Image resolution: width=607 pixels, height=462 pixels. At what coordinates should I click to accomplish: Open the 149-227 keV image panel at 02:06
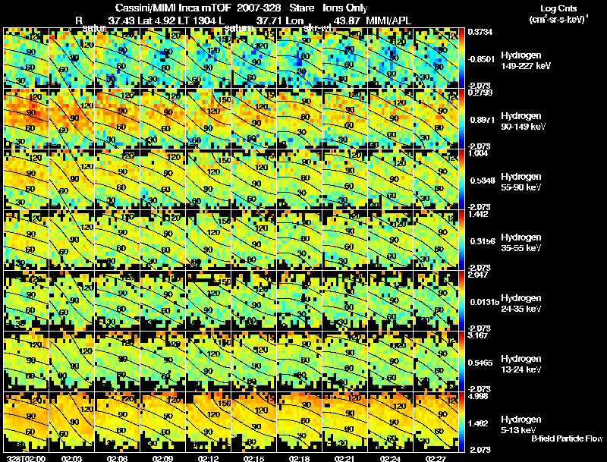(x=118, y=58)
